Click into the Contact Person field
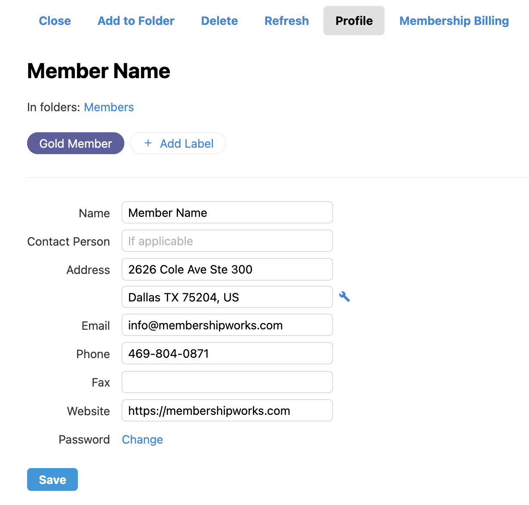 (x=227, y=241)
